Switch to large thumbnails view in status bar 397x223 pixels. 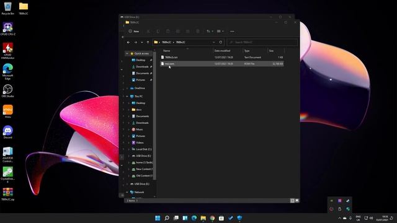click(x=297, y=201)
